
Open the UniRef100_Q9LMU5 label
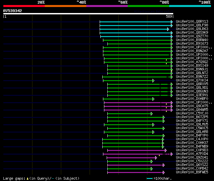pos(192,125)
